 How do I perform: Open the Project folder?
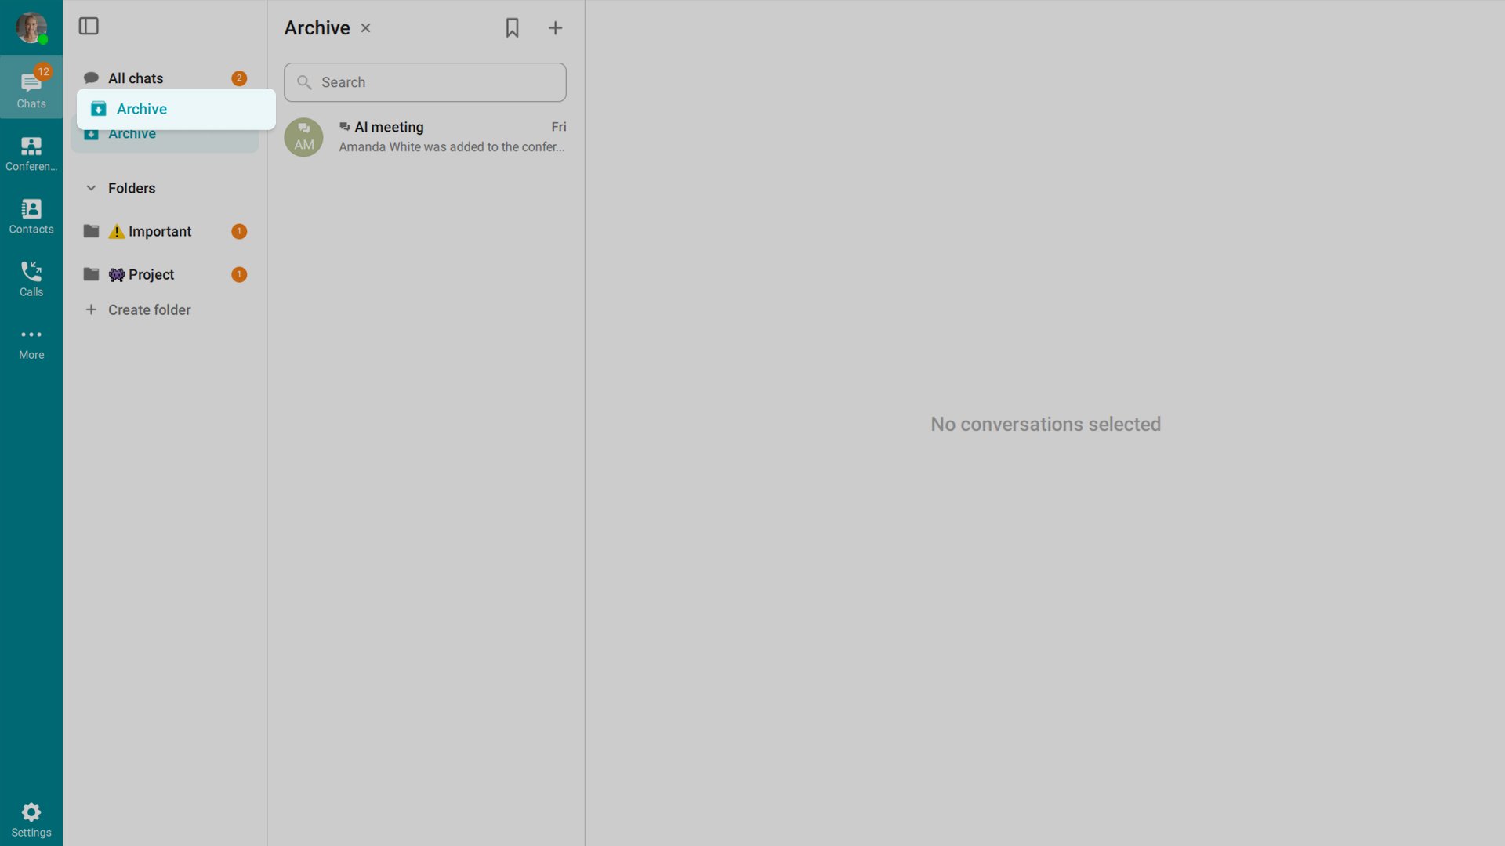coord(150,274)
